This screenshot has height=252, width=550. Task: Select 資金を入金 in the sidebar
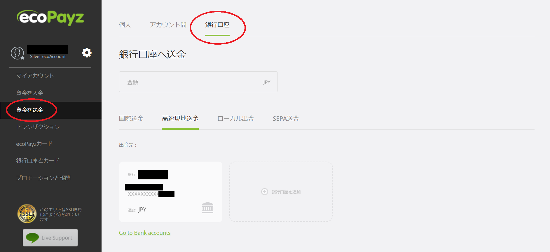point(30,93)
